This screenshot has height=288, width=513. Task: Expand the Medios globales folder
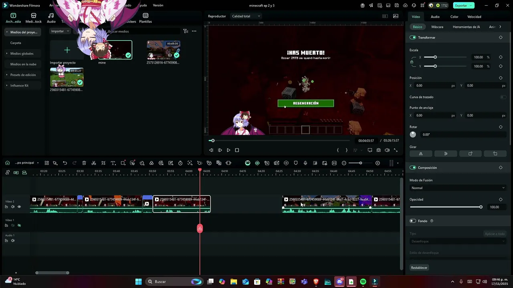coord(7,54)
